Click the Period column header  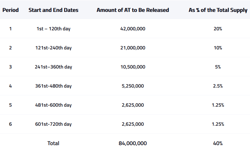(x=11, y=10)
